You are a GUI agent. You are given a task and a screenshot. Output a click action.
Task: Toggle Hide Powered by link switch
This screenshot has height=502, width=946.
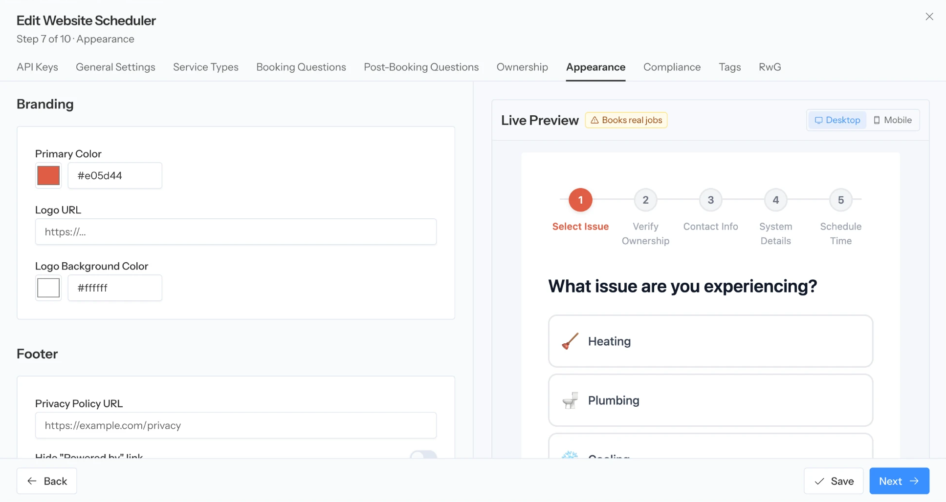423,455
